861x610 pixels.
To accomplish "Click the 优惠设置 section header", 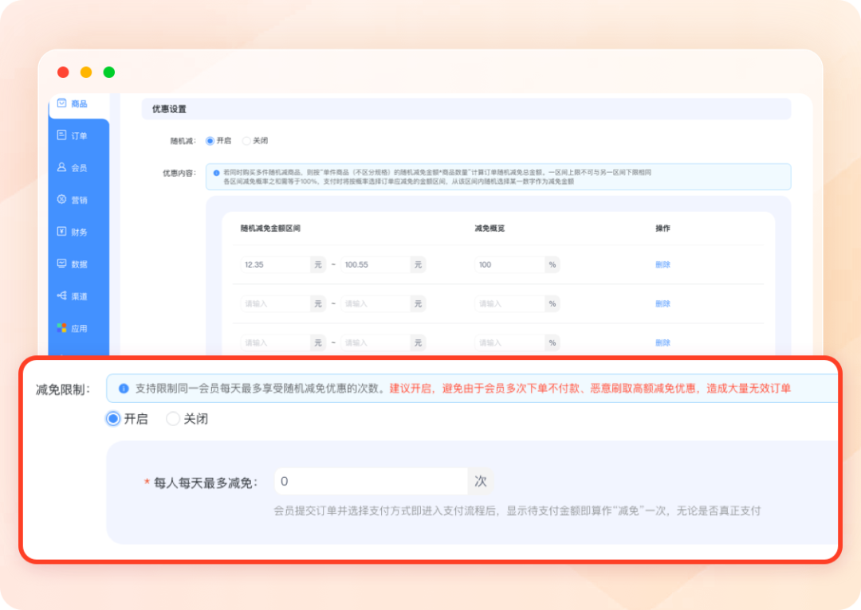I will pyautogui.click(x=466, y=109).
